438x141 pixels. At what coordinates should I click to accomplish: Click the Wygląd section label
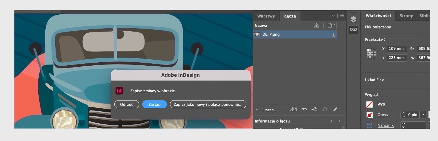[371, 94]
